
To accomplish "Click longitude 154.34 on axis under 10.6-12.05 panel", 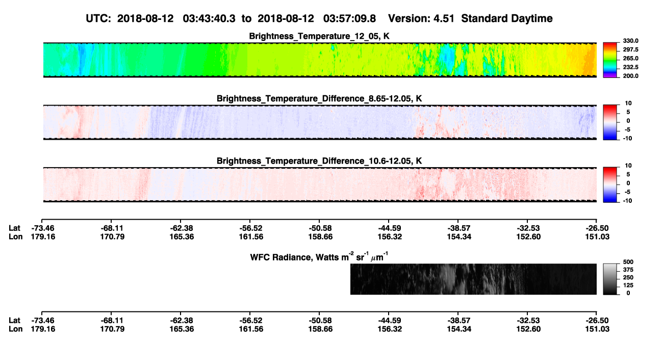I will coord(458,237).
